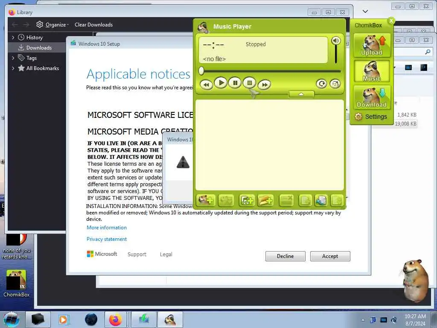
Task: Open the ChomikBox desktop shortcut
Action: pyautogui.click(x=16, y=284)
